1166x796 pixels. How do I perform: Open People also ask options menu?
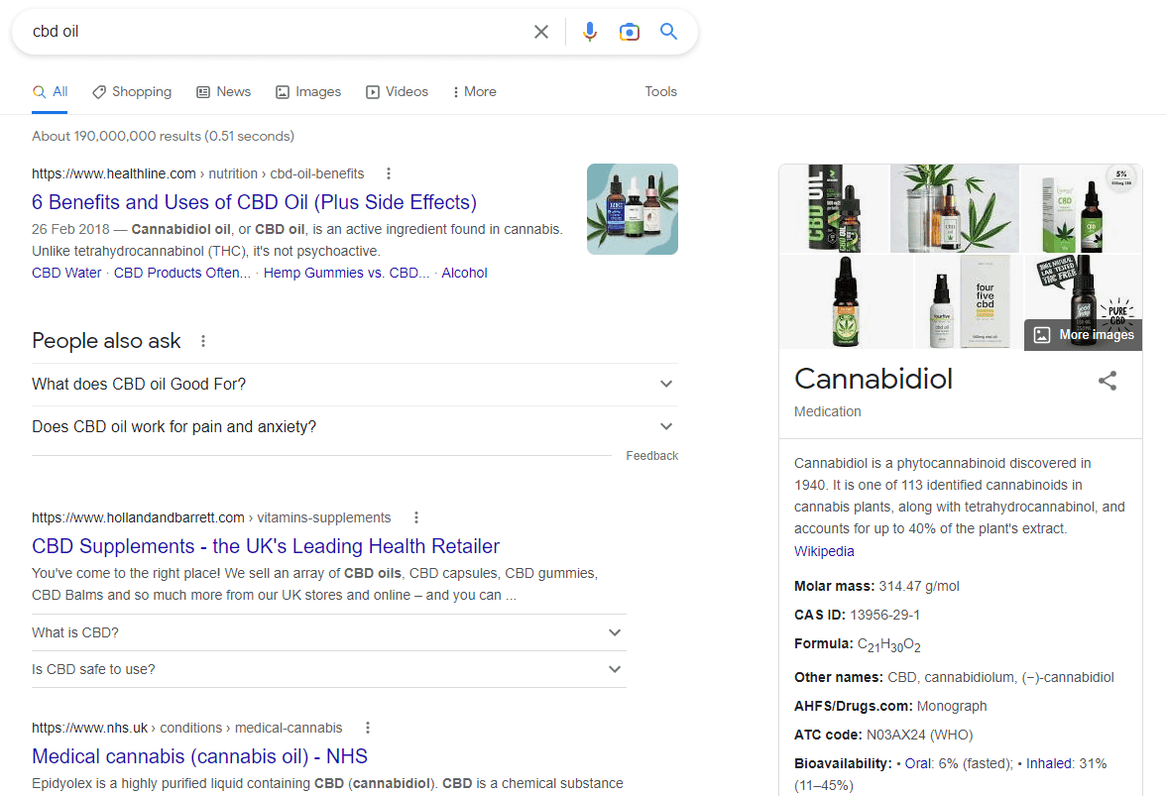click(x=203, y=341)
